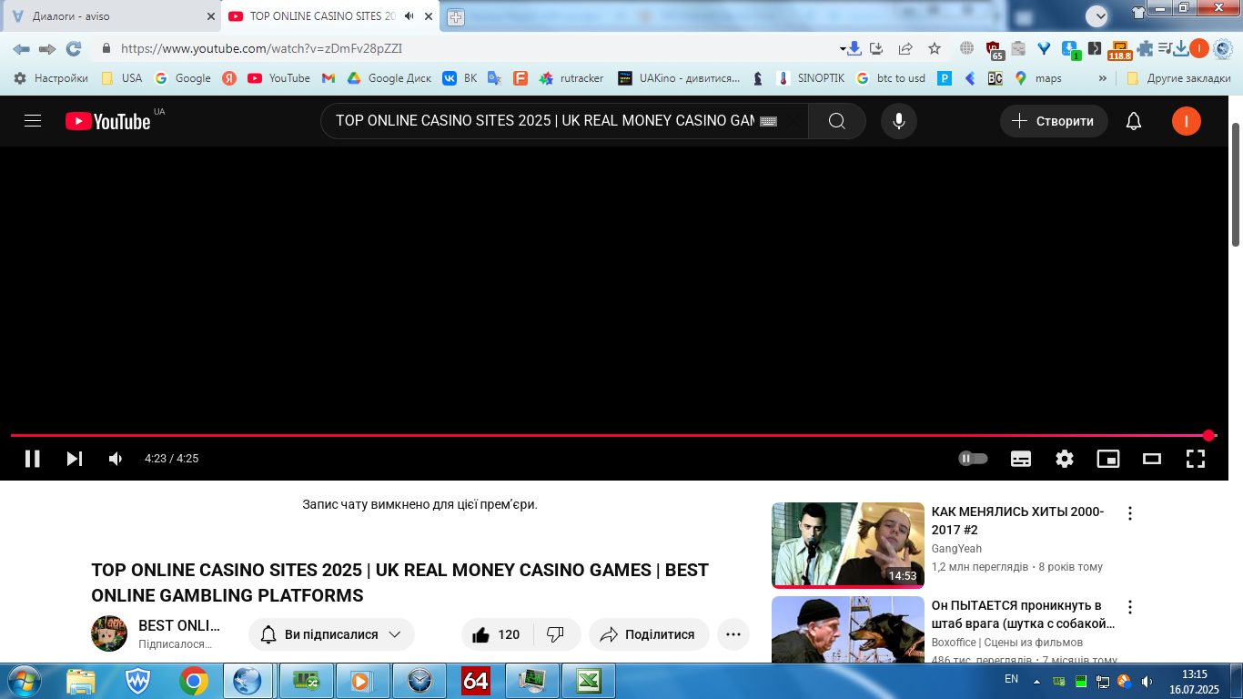This screenshot has width=1243, height=699.
Task: Toggle subtitles captions button
Action: [1021, 459]
